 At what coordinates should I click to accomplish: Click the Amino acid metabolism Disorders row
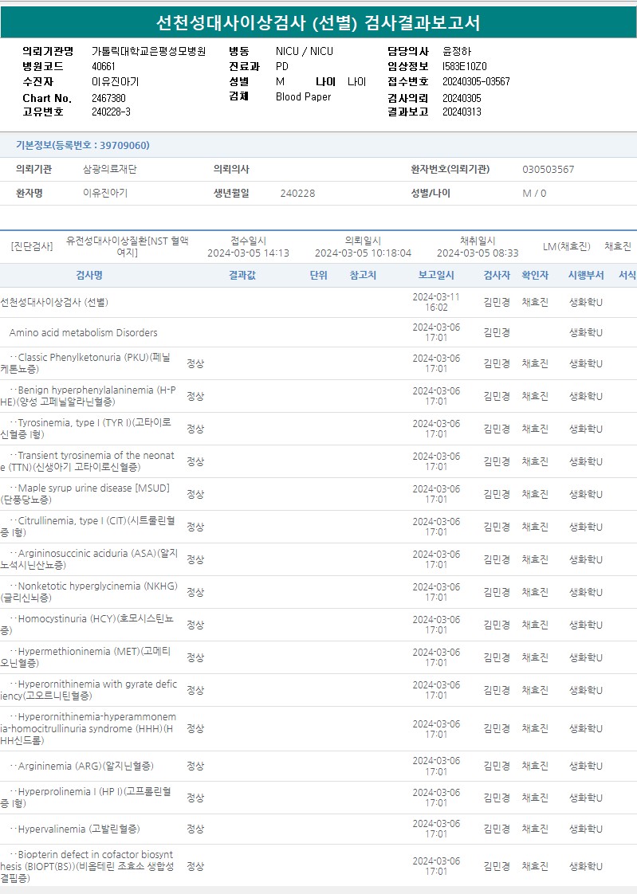click(x=83, y=332)
